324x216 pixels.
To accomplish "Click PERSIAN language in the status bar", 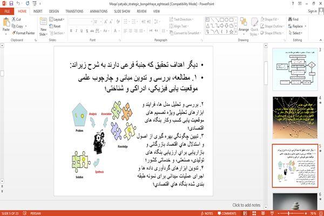I will coord(35,213).
